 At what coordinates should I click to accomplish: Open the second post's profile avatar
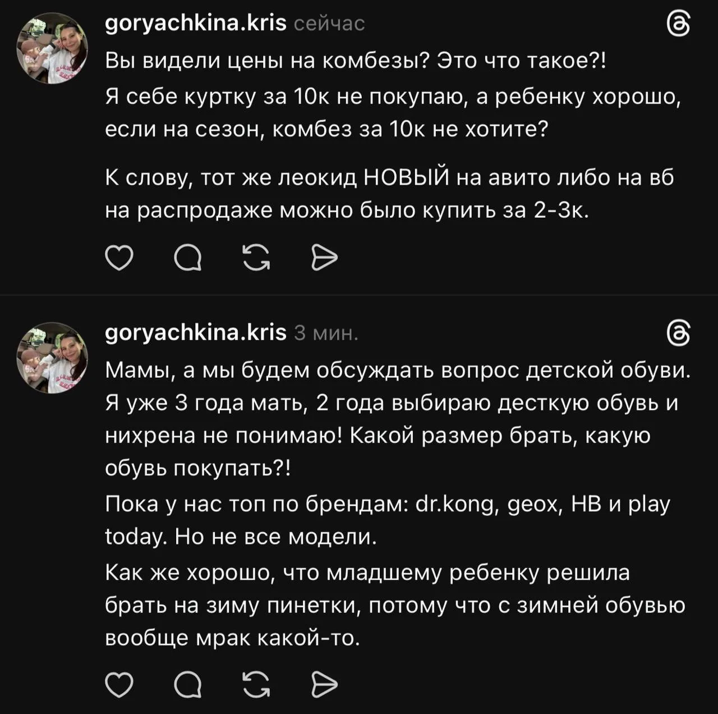(x=52, y=358)
